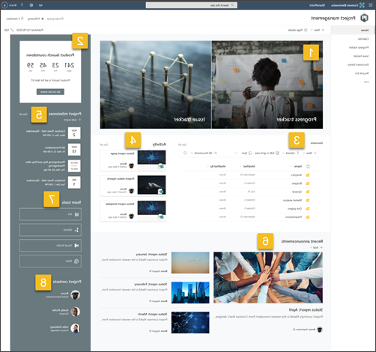
Task: Click the Trello icon in Team tools
Action: 76,261
